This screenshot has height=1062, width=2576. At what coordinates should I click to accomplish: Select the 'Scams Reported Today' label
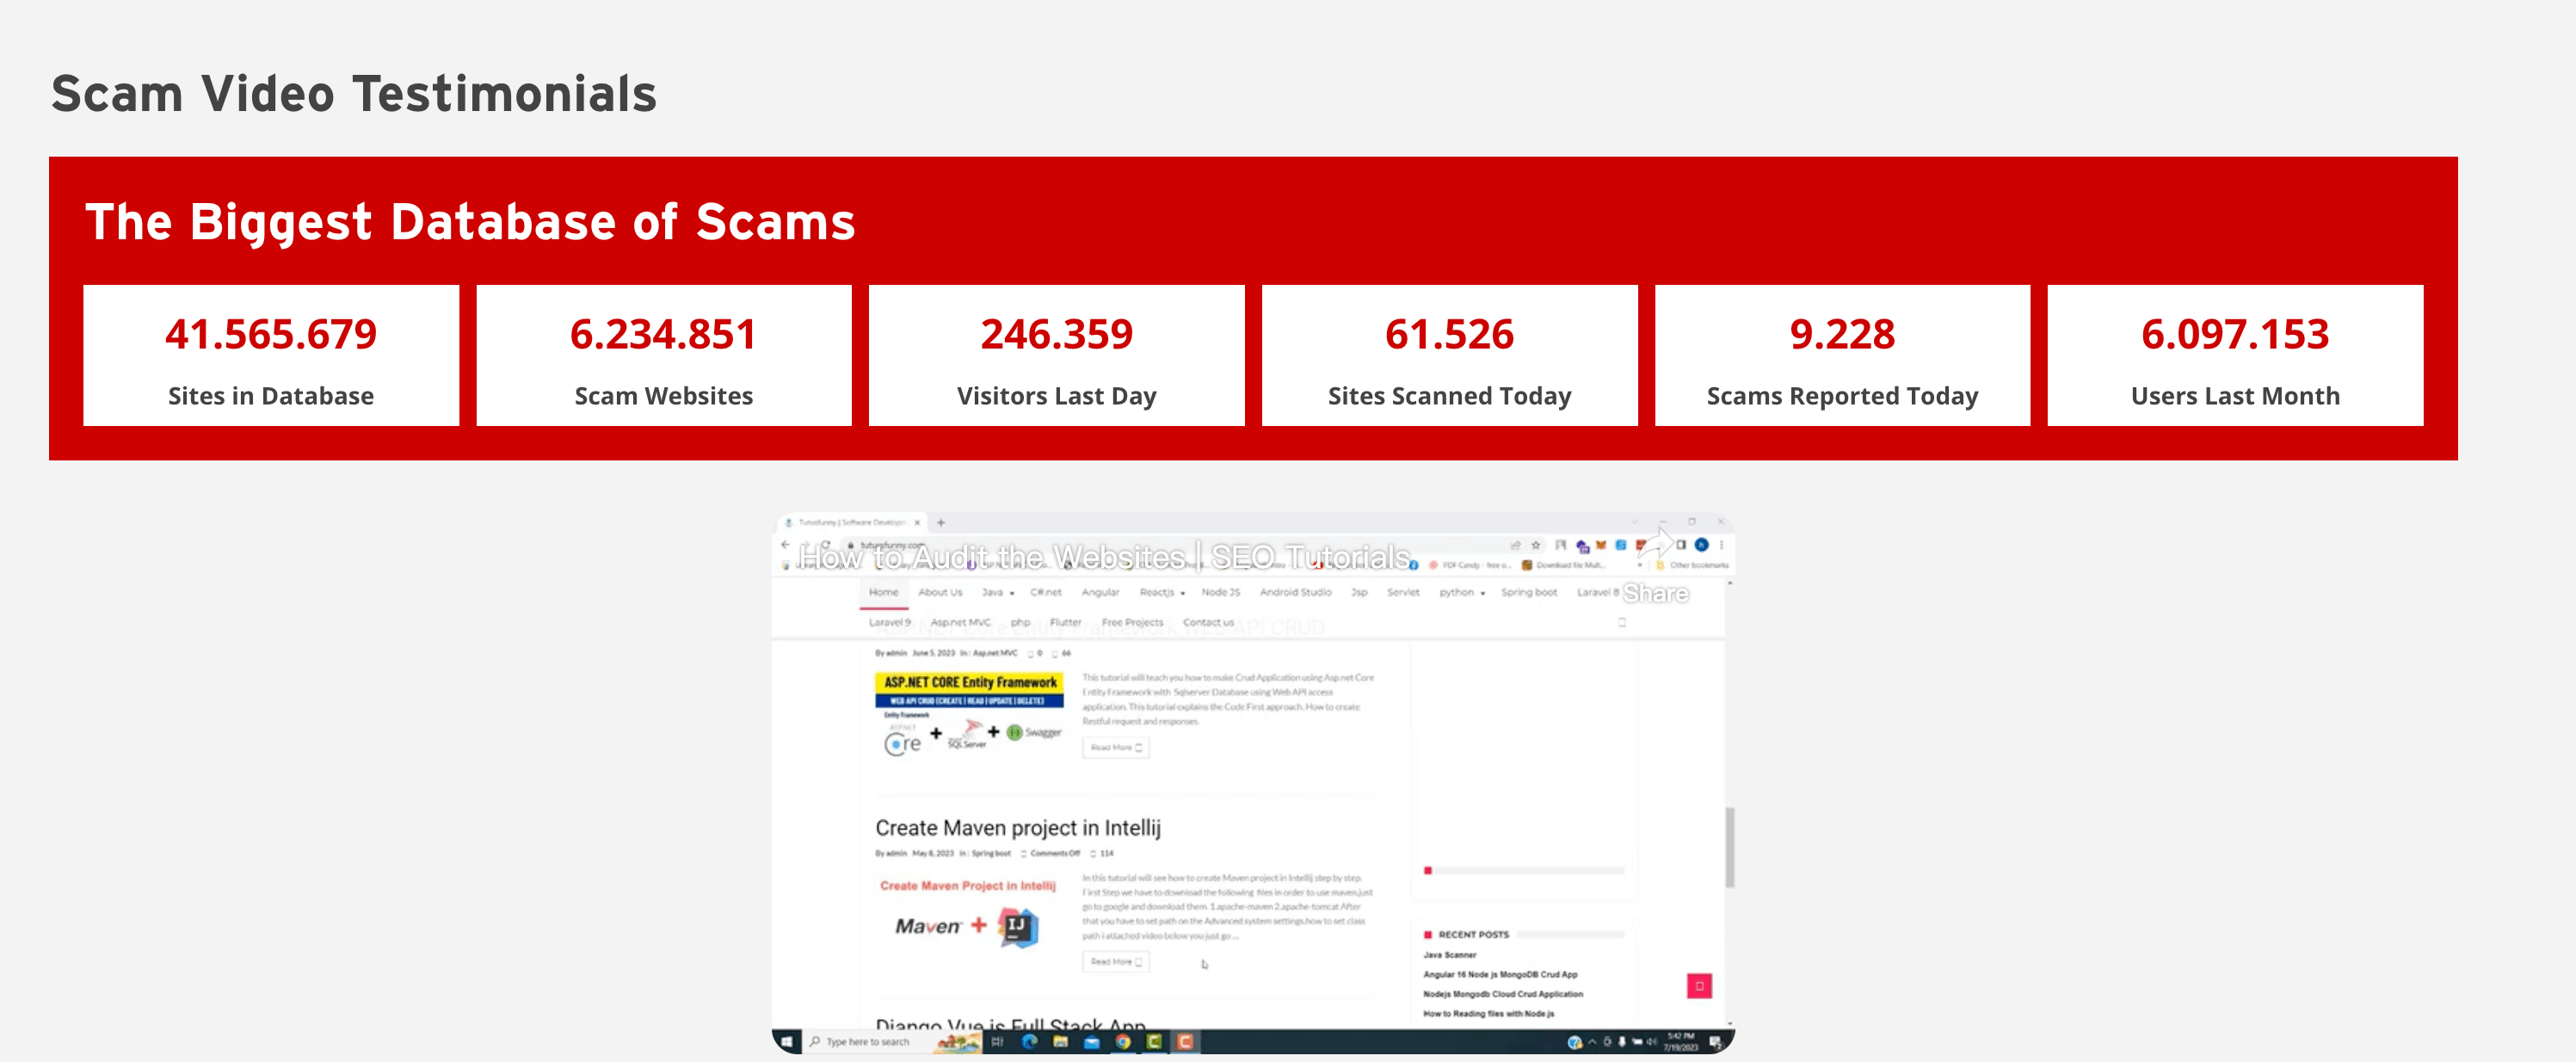coord(1843,396)
